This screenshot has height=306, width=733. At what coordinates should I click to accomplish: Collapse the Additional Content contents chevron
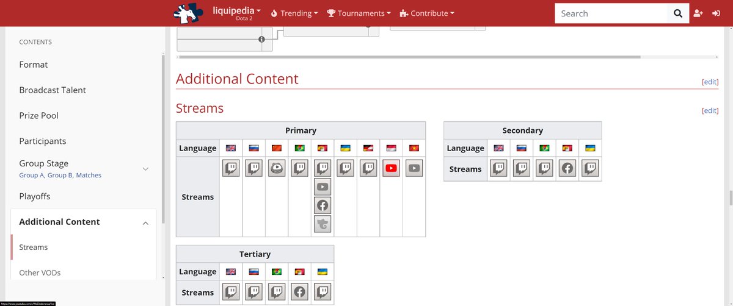(145, 223)
